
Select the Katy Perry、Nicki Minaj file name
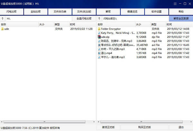(118, 33)
